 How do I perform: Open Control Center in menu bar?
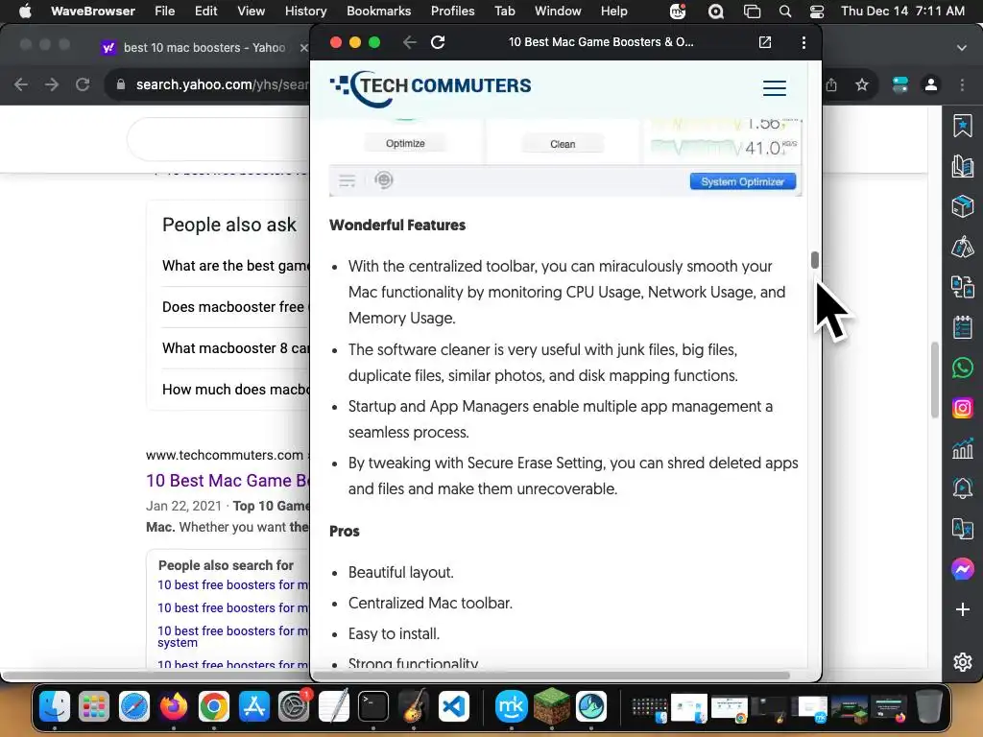click(817, 11)
